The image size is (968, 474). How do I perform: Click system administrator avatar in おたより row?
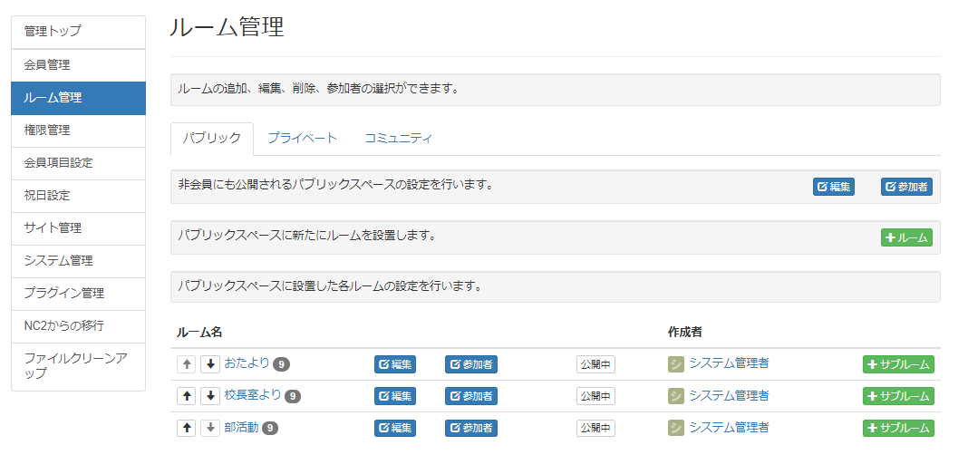tap(676, 364)
